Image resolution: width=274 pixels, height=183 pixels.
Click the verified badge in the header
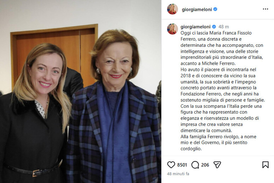click(x=215, y=9)
